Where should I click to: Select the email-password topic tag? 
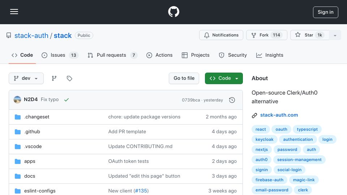click(272, 190)
